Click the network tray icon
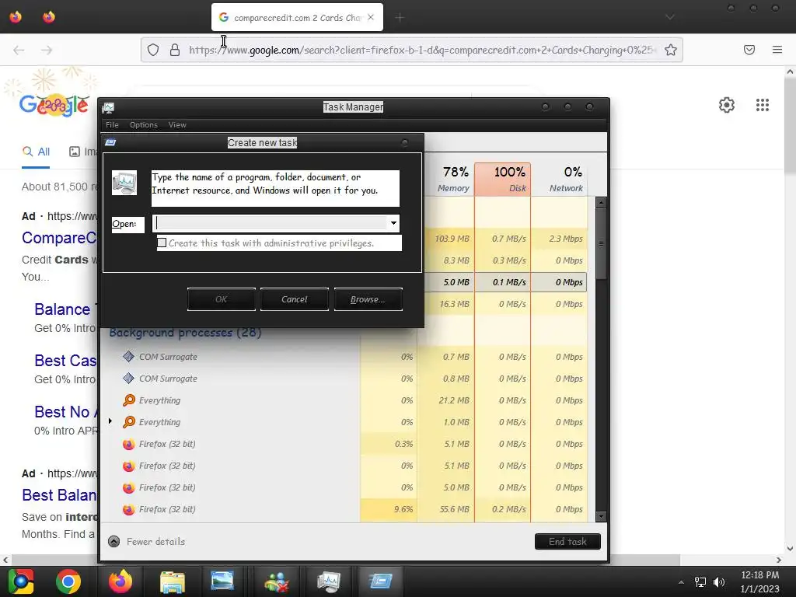This screenshot has height=597, width=796. click(700, 581)
